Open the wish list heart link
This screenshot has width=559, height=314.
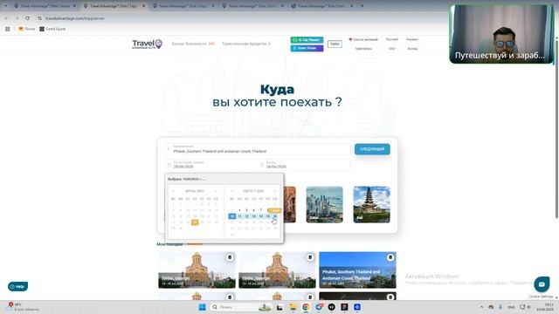(363, 39)
